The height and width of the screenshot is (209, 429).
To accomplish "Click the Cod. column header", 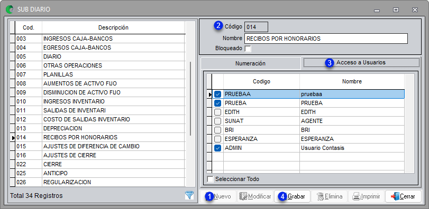I will 29,27.
